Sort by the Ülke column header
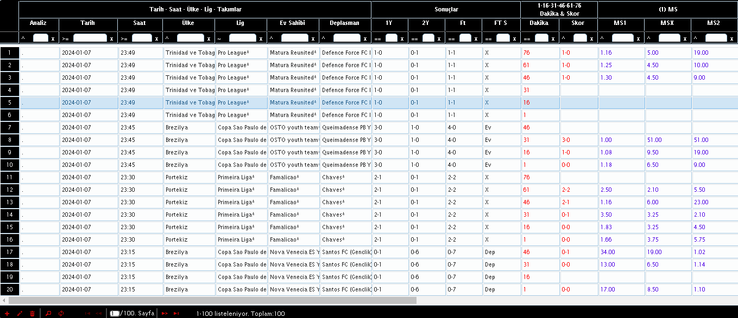The height and width of the screenshot is (318, 738). (188, 23)
